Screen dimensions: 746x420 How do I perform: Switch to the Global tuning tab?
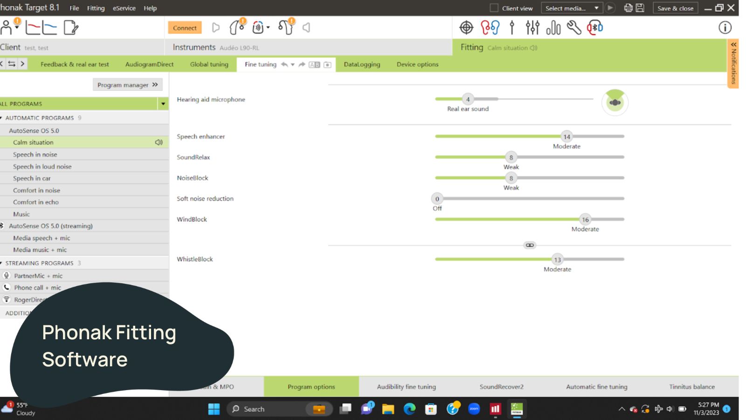coord(208,64)
